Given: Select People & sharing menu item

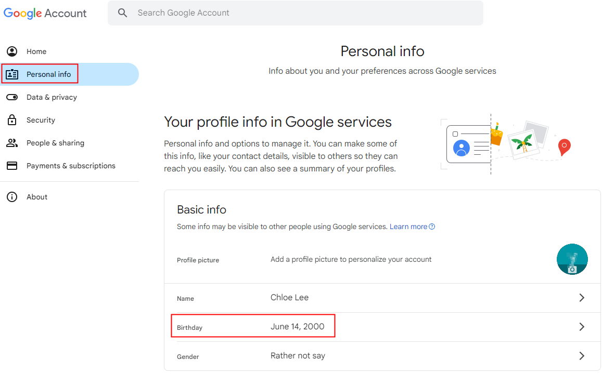Looking at the screenshot, I should [55, 143].
